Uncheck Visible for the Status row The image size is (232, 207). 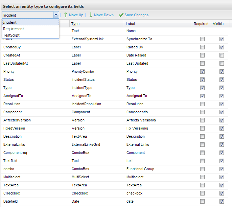point(222,80)
